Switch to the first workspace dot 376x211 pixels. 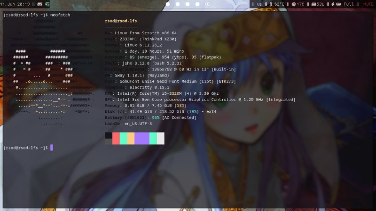(168, 4)
